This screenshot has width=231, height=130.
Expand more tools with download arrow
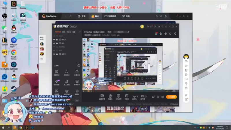(x=77, y=101)
